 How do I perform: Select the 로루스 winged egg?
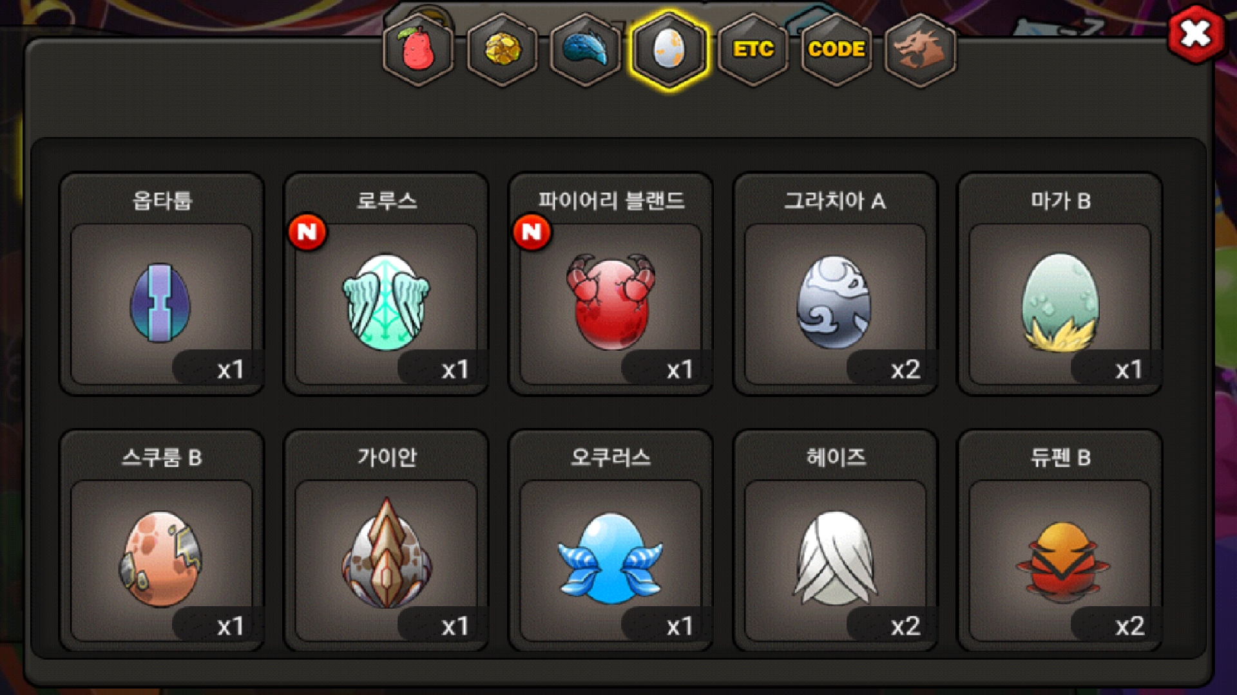[386, 284]
